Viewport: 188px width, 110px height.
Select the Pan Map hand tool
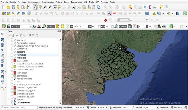click(x=35, y=7)
